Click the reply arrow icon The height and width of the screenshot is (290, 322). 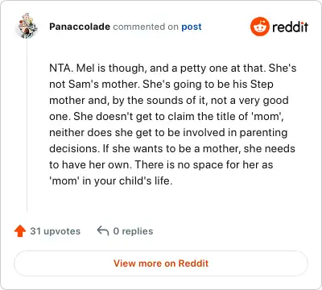[103, 230]
